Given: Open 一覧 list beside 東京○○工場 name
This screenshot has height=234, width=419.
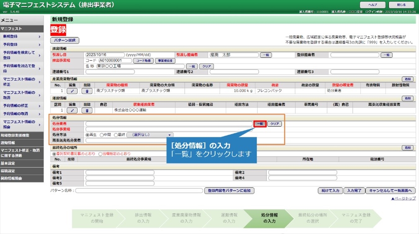Looking at the screenshot, I should pos(192,67).
